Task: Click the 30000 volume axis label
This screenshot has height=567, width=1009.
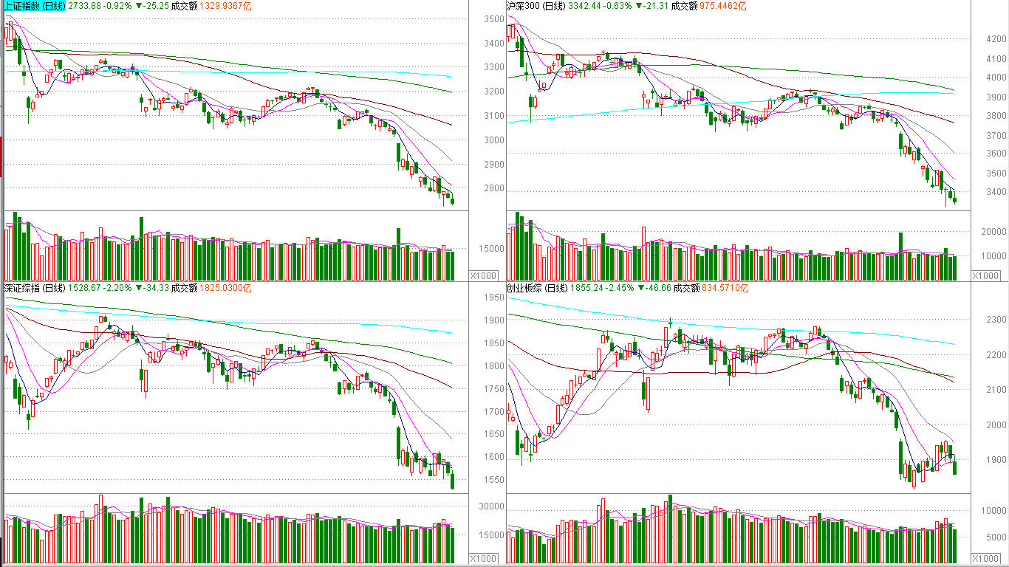Action: point(491,507)
